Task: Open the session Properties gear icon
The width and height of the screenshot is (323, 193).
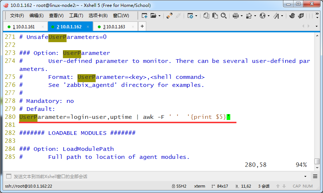Action: point(190,16)
